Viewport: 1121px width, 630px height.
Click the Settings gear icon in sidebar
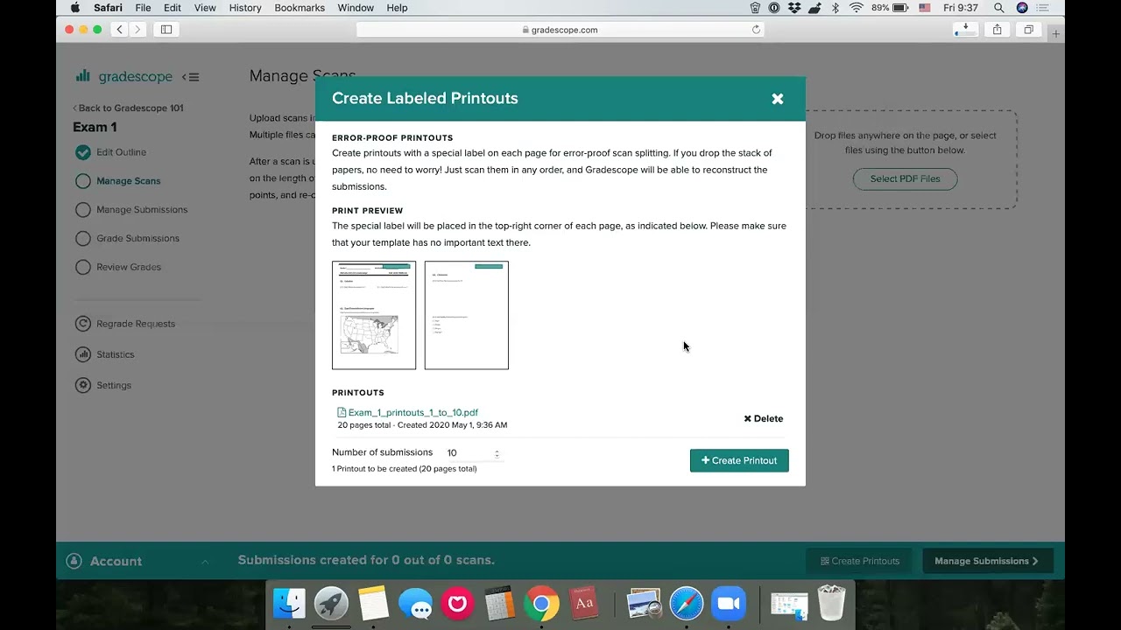point(83,385)
